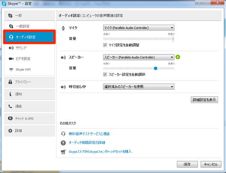Open the Skype WiFi settings item
This screenshot has width=226, height=173.
pos(30,69)
